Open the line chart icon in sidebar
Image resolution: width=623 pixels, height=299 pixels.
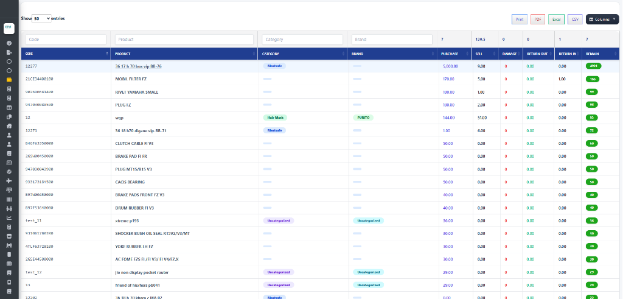(x=9, y=217)
